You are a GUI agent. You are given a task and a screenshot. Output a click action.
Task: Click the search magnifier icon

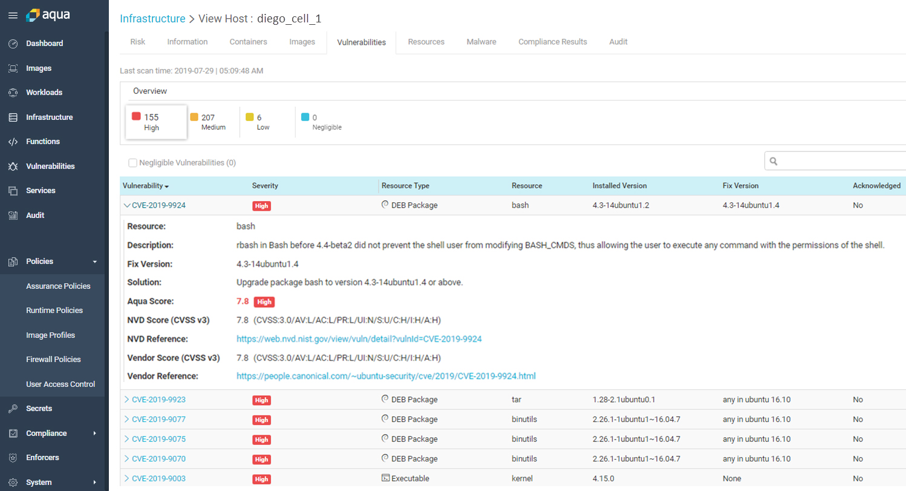(773, 162)
